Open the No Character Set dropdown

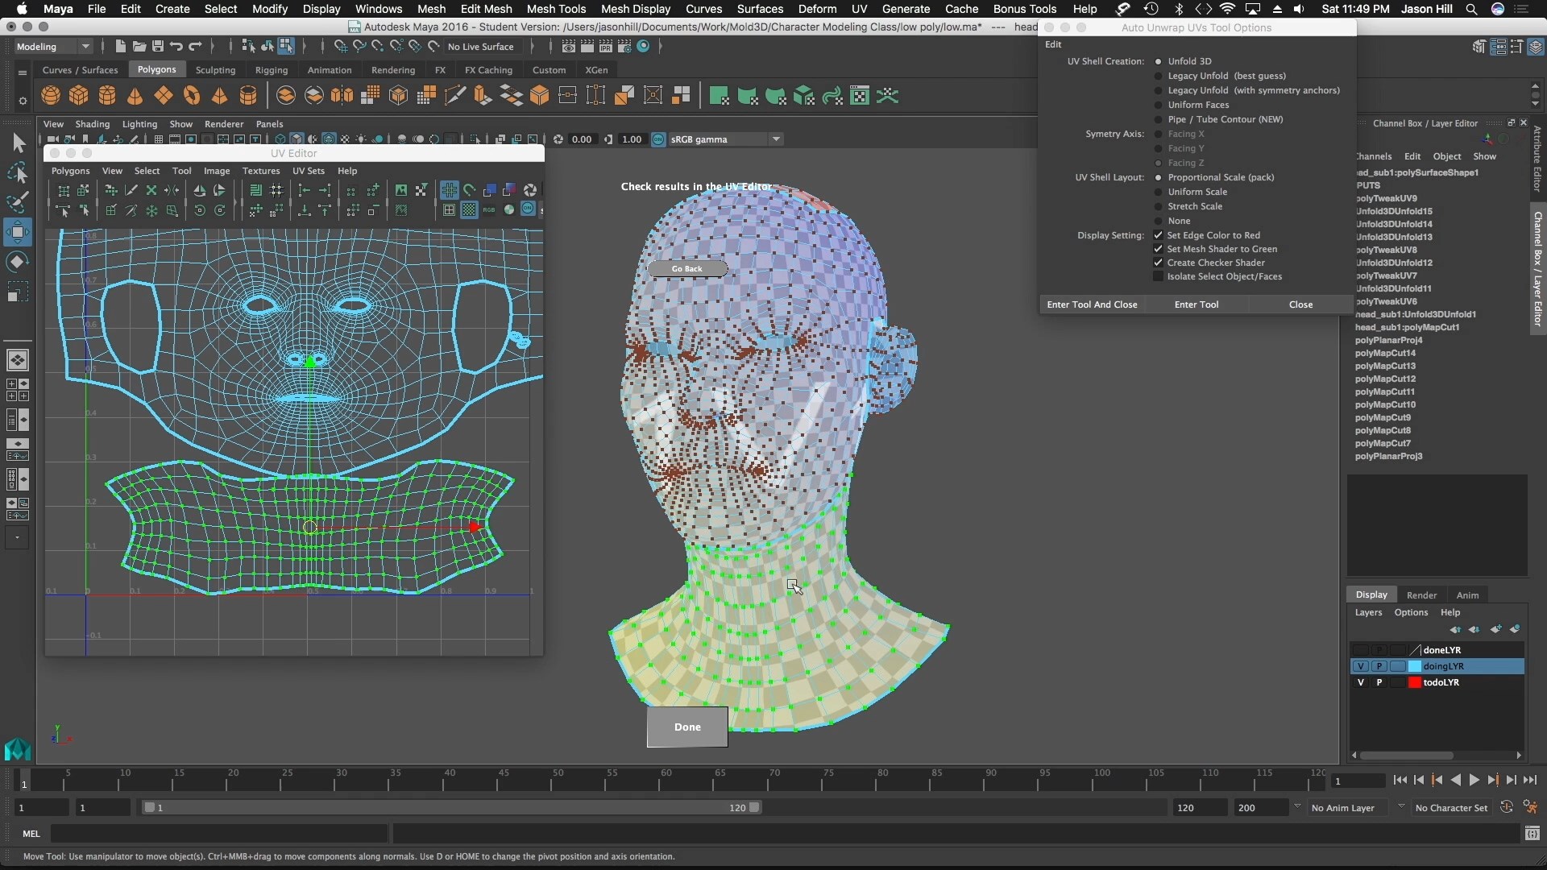click(1451, 807)
